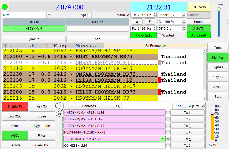The image size is (229, 149).
Task: Adjust the Tx 2062 Hz spinner
Action: click(155, 15)
